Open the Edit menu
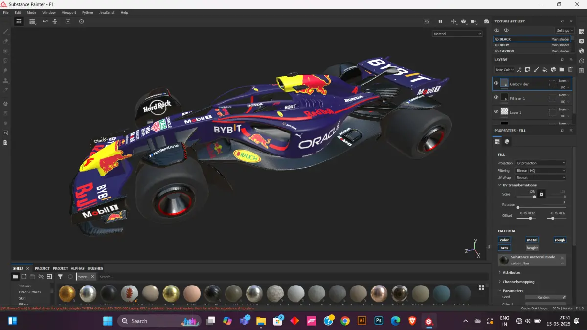 (18, 12)
